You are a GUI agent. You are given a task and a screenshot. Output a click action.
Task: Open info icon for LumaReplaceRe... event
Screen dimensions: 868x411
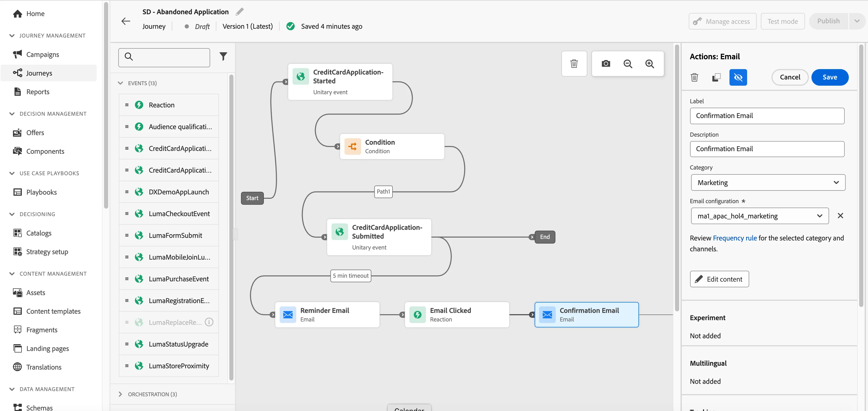coord(209,322)
